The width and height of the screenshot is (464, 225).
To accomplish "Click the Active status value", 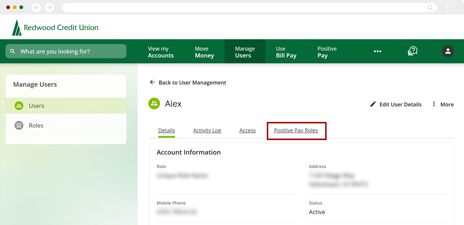I will coord(317,212).
